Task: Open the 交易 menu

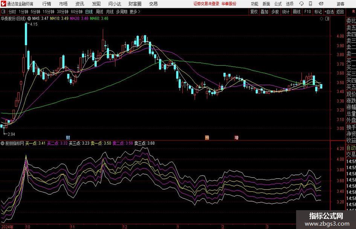Action: [153, 4]
